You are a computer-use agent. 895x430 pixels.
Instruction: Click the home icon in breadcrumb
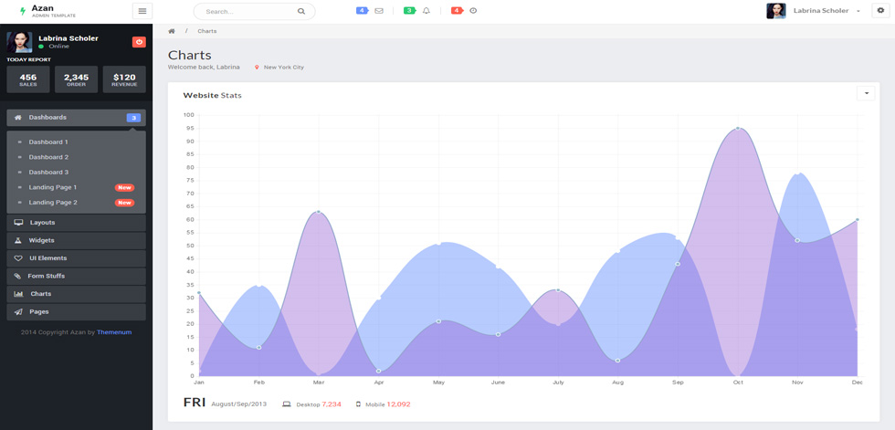pos(172,31)
